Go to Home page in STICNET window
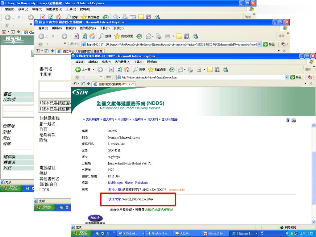Screen dimensions: 316x237 tap(127, 70)
